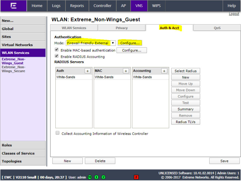Toggle Enable MAC-based authentication checkbox
This screenshot has height=181, width=241.
click(x=57, y=49)
